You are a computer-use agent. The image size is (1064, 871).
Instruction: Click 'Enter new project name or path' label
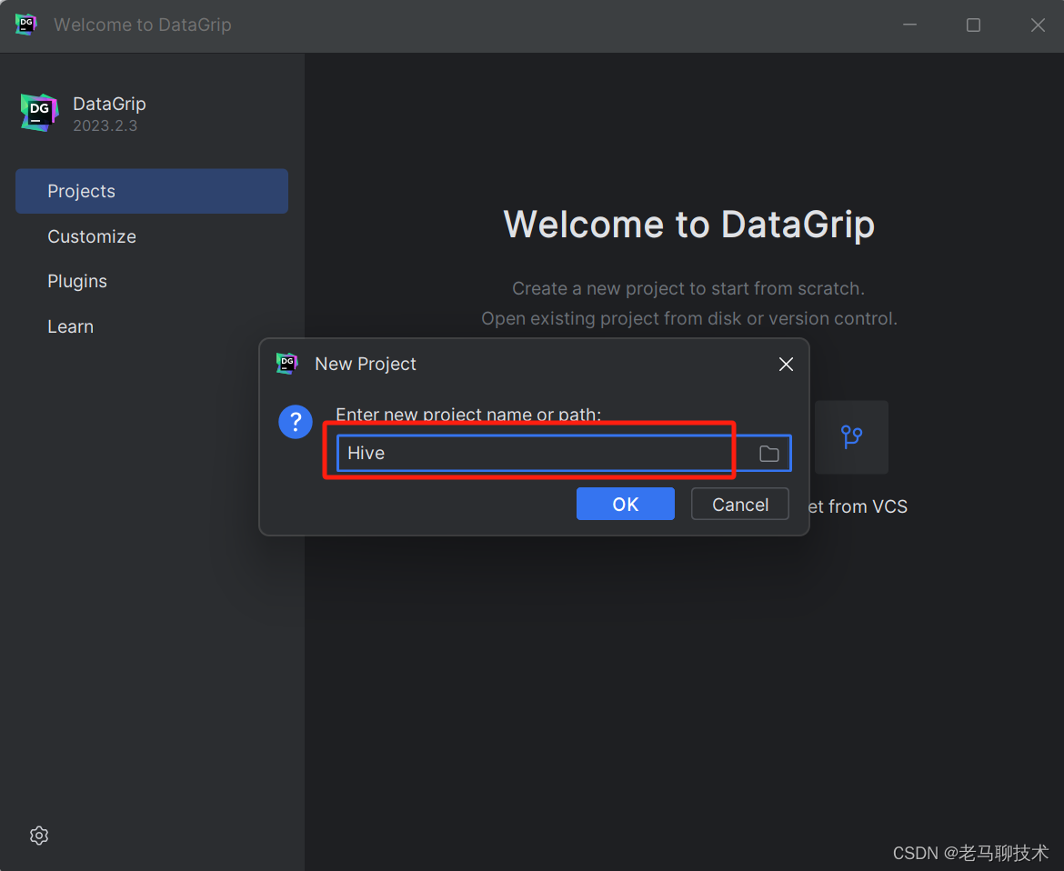(x=468, y=415)
